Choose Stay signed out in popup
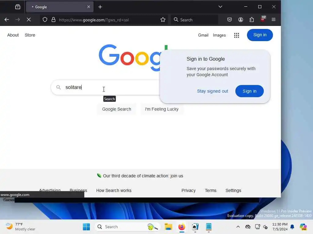Screen dimensions: 313x234 click(x=212, y=91)
